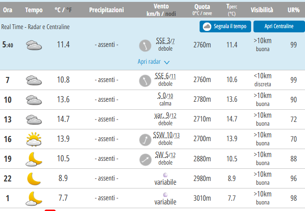Click the Precipitazioni column header
Screen dimensions: 305x211
(x=106, y=9)
